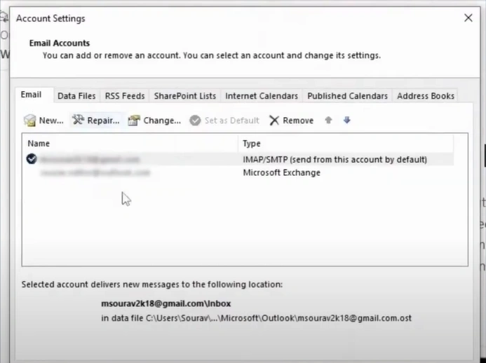Viewport: 486px width, 363px height.
Task: Switch to the Address Books tab
Action: coord(426,96)
